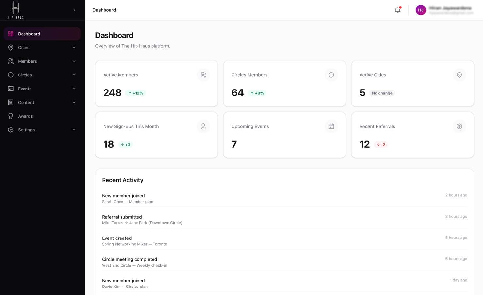The width and height of the screenshot is (483, 295).
Task: Click the Content document icon in sidebar
Action: tap(11, 102)
